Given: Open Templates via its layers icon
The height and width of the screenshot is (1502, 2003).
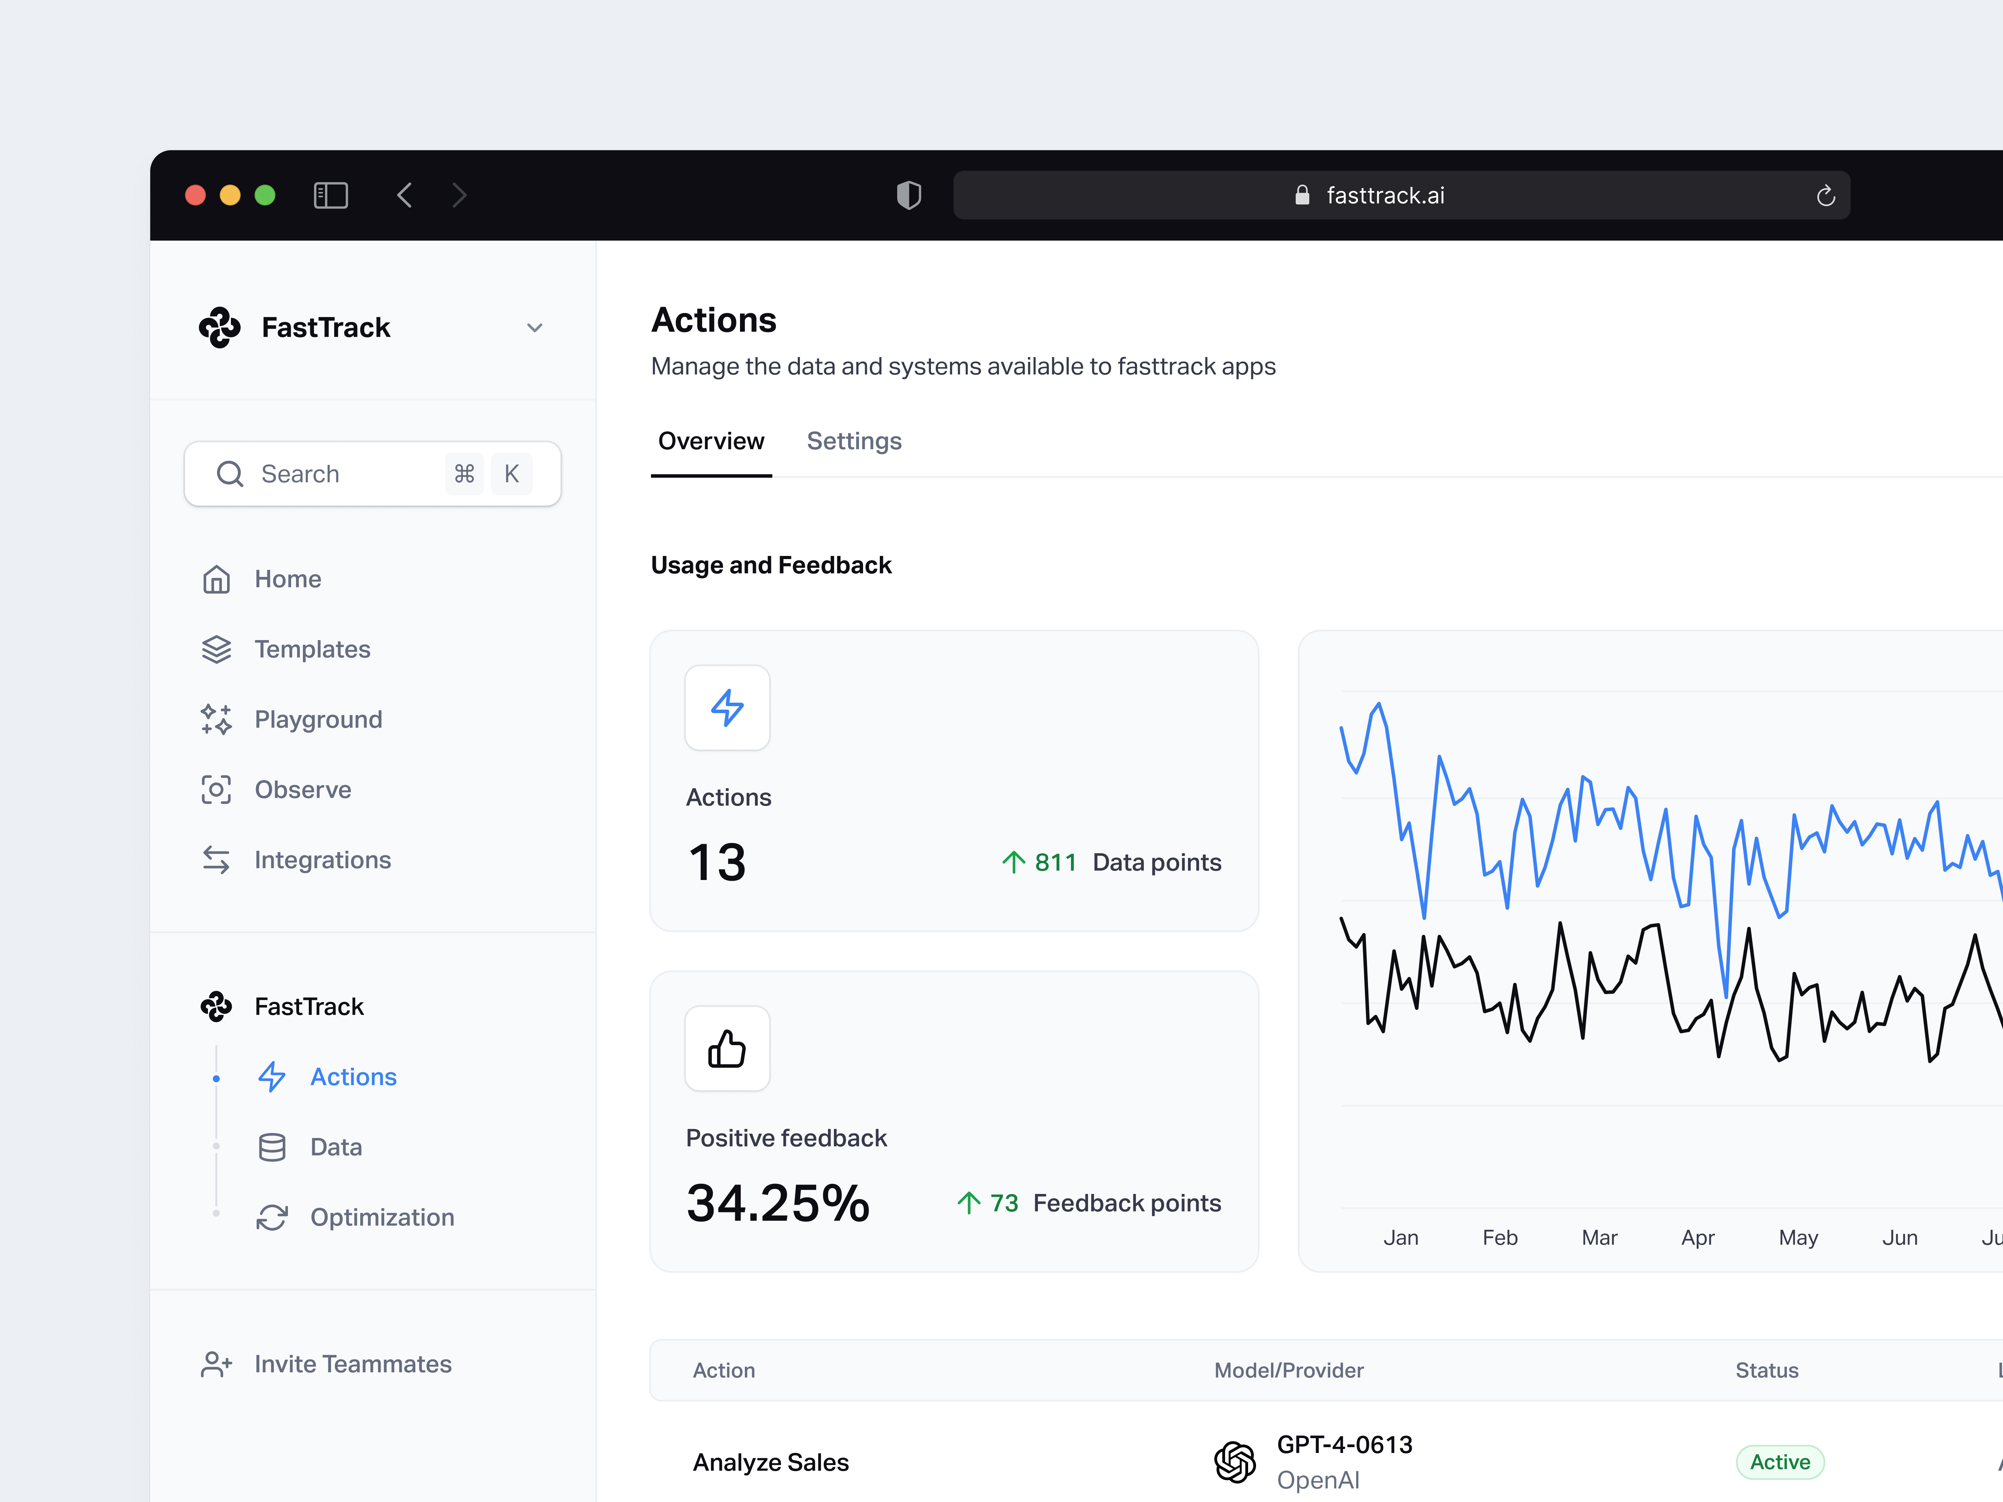Looking at the screenshot, I should pos(216,649).
